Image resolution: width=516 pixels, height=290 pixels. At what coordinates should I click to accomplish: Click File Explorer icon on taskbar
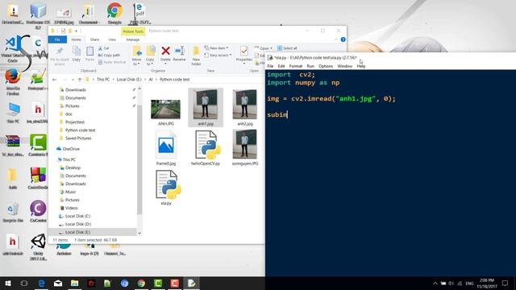pyautogui.click(x=75, y=283)
